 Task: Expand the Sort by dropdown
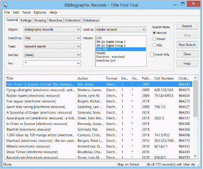78,55
